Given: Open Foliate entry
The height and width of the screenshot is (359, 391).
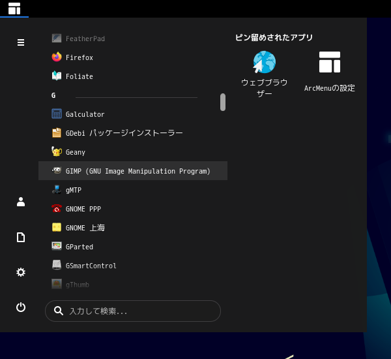Looking at the screenshot, I should click(x=133, y=76).
